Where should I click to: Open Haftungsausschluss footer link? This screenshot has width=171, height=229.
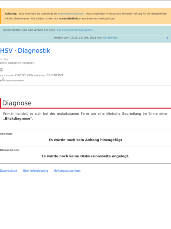67,171
